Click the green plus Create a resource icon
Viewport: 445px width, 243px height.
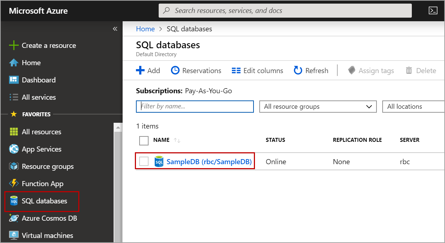pos(14,45)
